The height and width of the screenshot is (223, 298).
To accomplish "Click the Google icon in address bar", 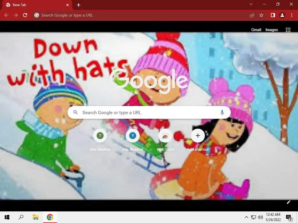I will [37, 15].
